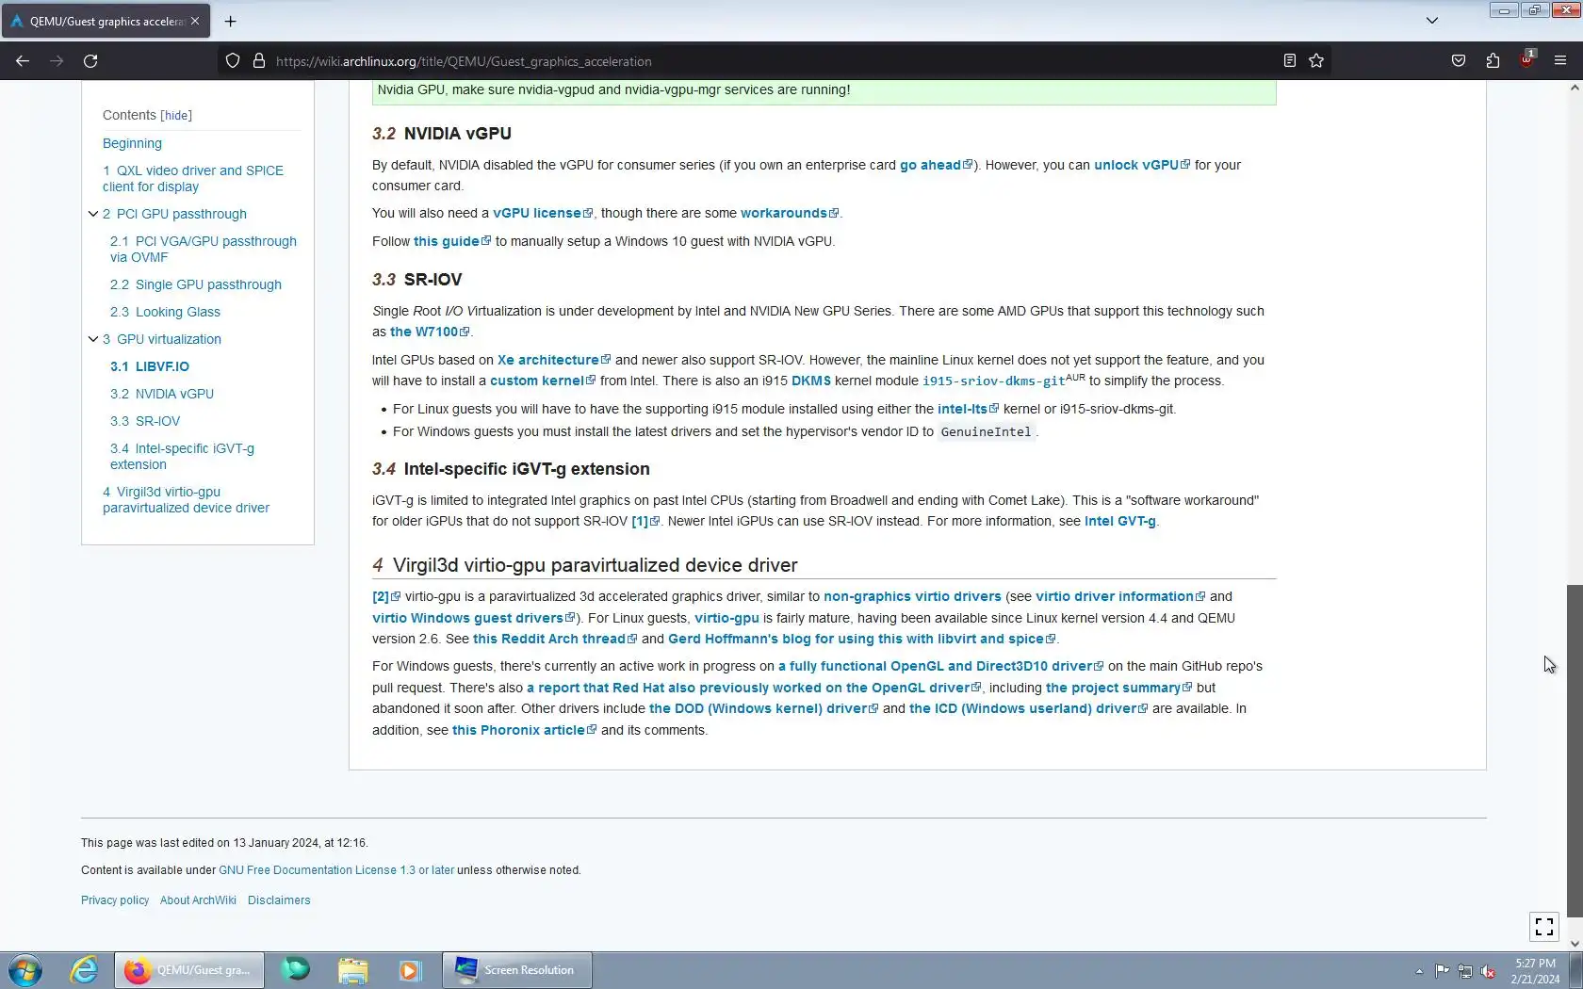Toggle reader view icon

(1290, 61)
